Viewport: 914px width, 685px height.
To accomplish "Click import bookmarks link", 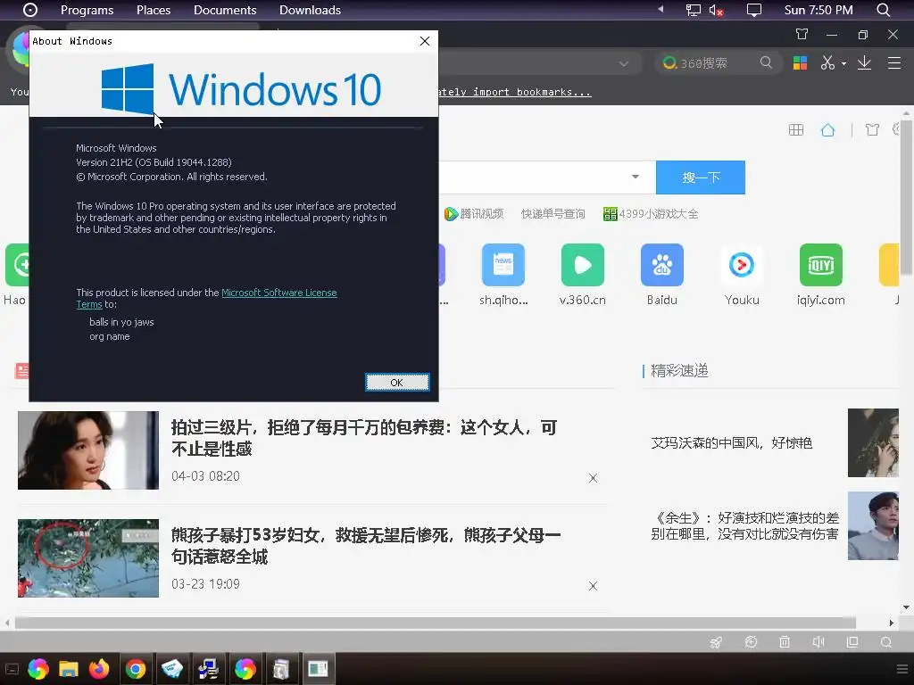I will pyautogui.click(x=514, y=92).
